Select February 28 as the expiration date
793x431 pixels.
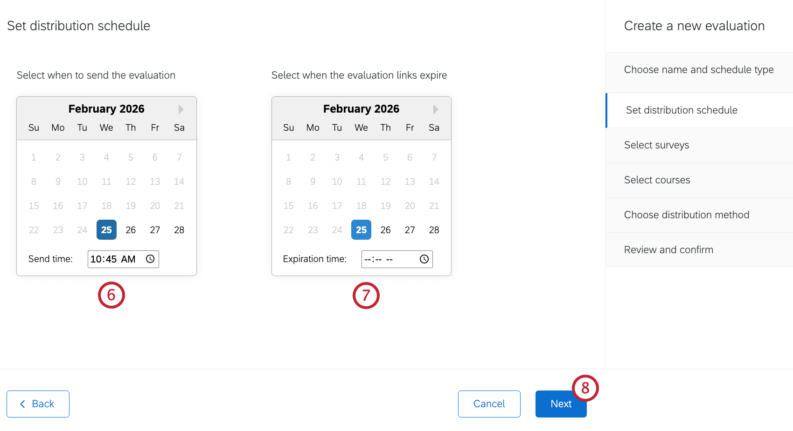click(x=434, y=229)
